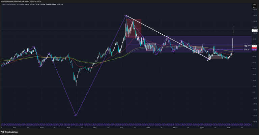This screenshot has width=259, height=135.
Task: Click the 2025 label on time axis
Action: click(202, 127)
